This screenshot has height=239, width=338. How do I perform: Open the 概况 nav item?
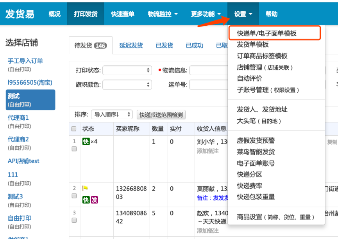(55, 14)
